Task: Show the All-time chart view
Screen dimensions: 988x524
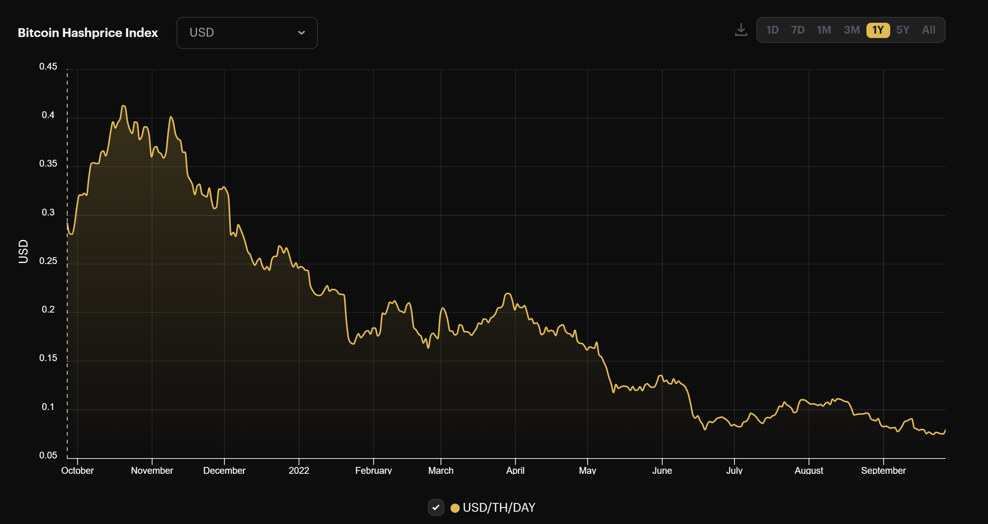Action: [x=928, y=30]
